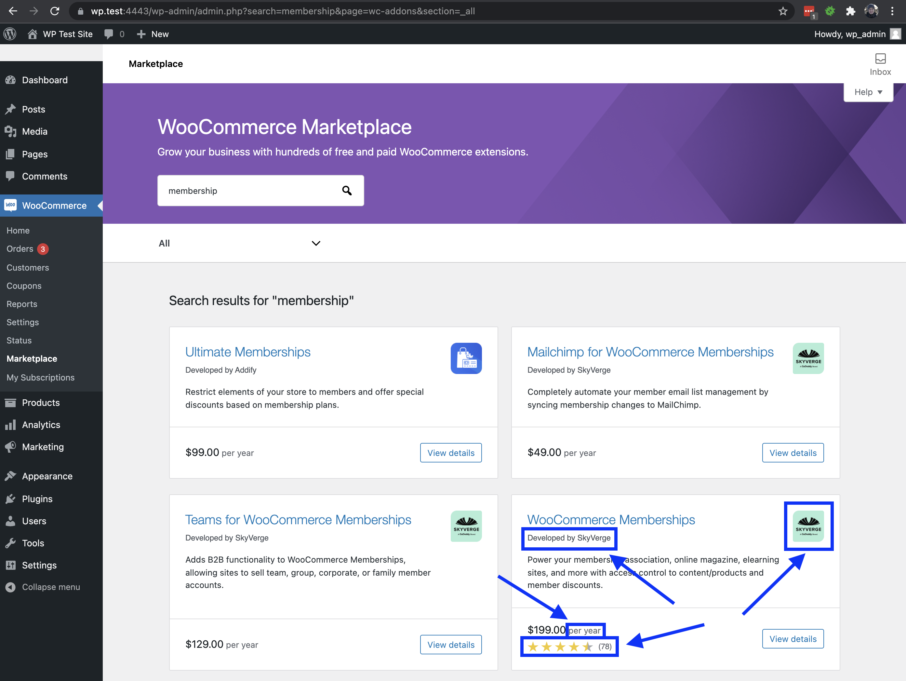Open Plugins in sidebar
Viewport: 906px width, 681px height.
(x=51, y=499)
